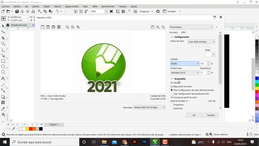Click the Import icon in toolbar
259x146 pixels.
pyautogui.click(x=76, y=11)
